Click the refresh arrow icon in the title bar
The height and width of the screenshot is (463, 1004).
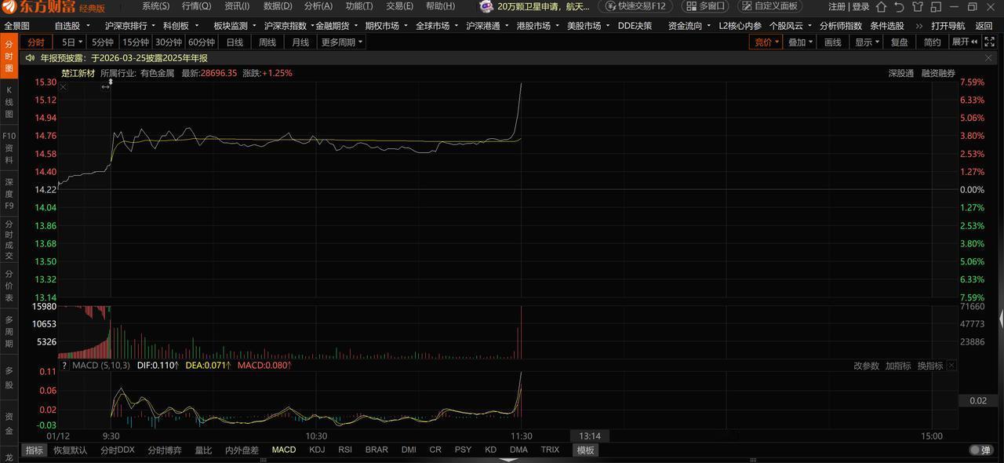click(x=900, y=6)
